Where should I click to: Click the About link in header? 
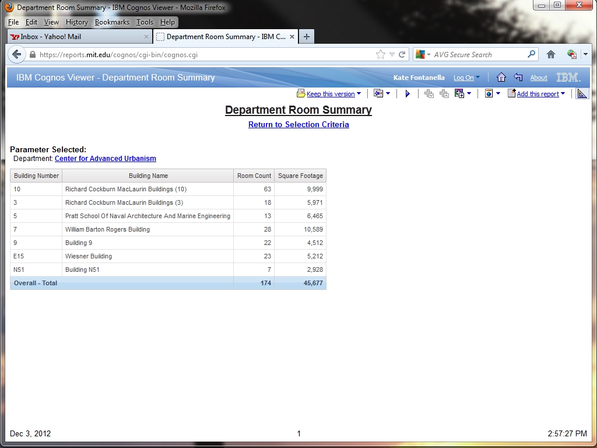click(x=539, y=78)
